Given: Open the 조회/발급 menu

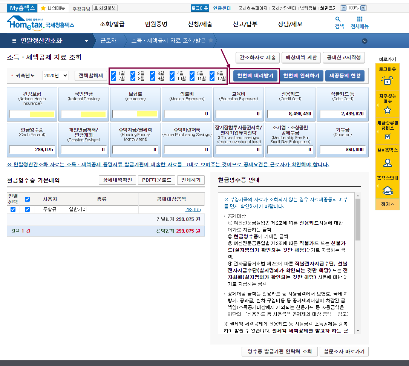Looking at the screenshot, I should 112,24.
